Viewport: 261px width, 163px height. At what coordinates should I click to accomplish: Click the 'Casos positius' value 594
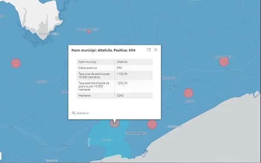[x=119, y=68]
